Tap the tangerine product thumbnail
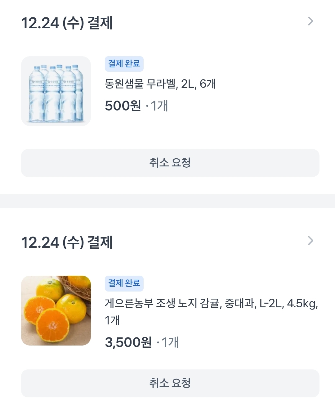The image size is (335, 398). [x=56, y=310]
